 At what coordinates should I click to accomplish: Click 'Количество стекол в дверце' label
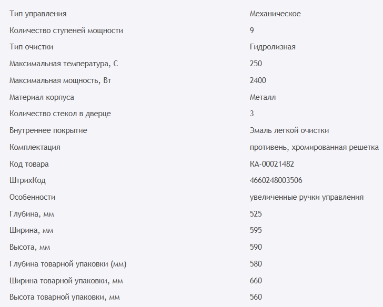click(60, 114)
